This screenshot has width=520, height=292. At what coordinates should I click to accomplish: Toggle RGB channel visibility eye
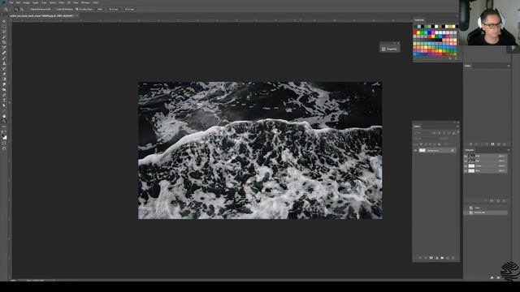click(x=466, y=156)
